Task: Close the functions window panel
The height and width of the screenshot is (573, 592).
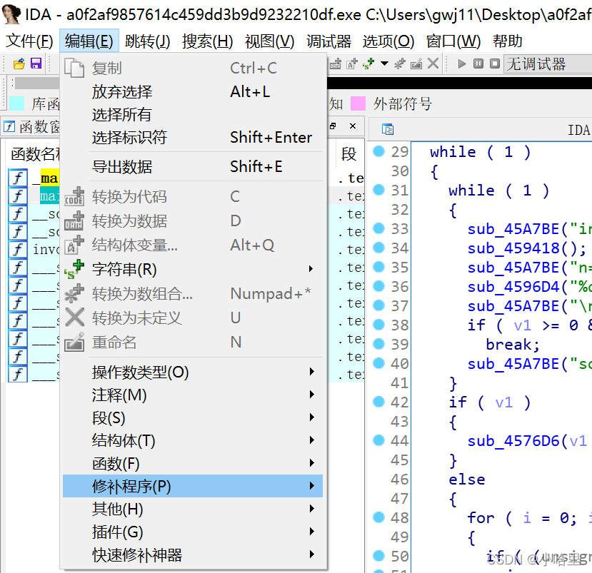Action: click(x=352, y=126)
